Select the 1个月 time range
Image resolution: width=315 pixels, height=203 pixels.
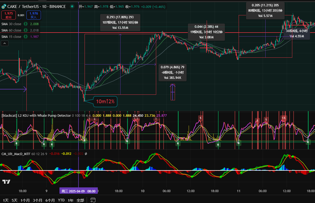tap(25, 200)
